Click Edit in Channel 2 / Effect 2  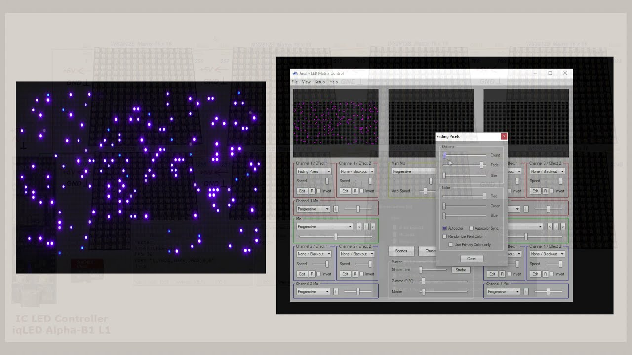[345, 274]
